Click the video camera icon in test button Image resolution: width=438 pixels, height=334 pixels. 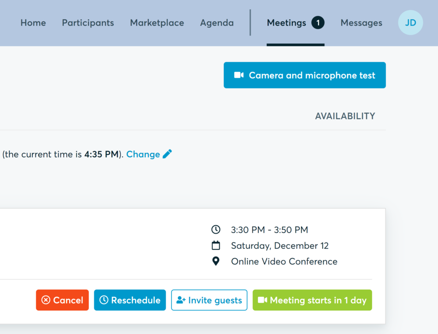point(239,75)
